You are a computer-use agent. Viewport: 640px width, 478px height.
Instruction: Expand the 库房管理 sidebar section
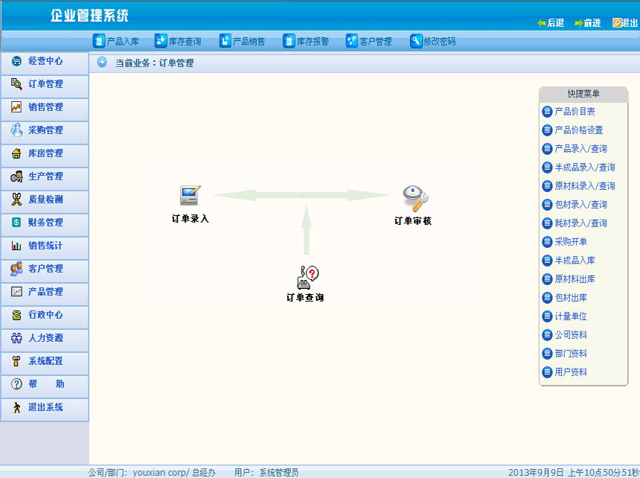(45, 153)
